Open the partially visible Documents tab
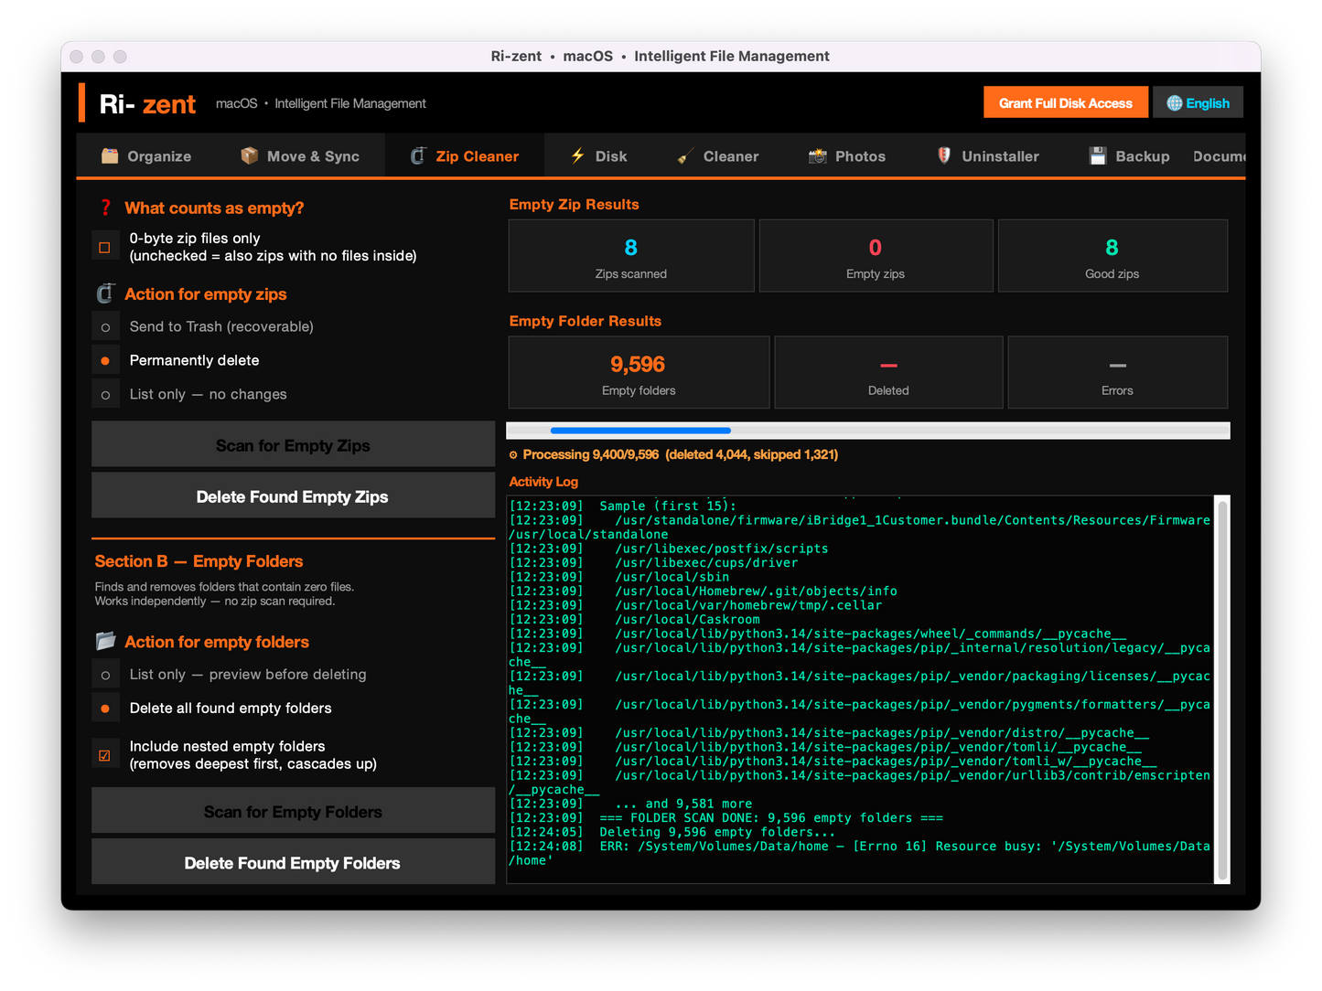Image resolution: width=1322 pixels, height=991 pixels. [1219, 156]
